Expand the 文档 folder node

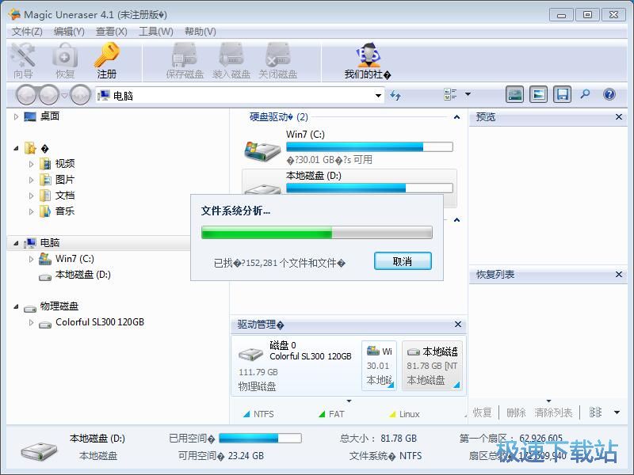click(x=31, y=196)
